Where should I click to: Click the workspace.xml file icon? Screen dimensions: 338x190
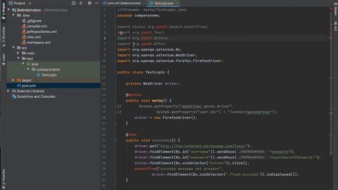click(x=24, y=42)
